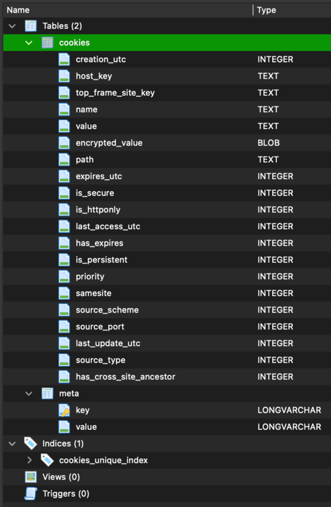Click the is_persistent column icon

(65, 260)
